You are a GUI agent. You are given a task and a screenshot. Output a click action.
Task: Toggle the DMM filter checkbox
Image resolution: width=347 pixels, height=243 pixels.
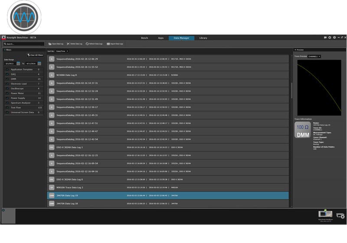[x=7, y=79]
